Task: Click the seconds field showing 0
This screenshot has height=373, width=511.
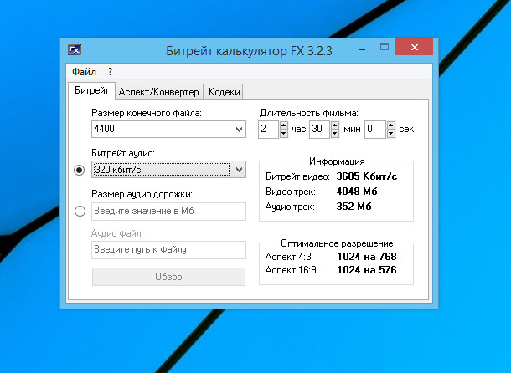Action: pos(375,130)
